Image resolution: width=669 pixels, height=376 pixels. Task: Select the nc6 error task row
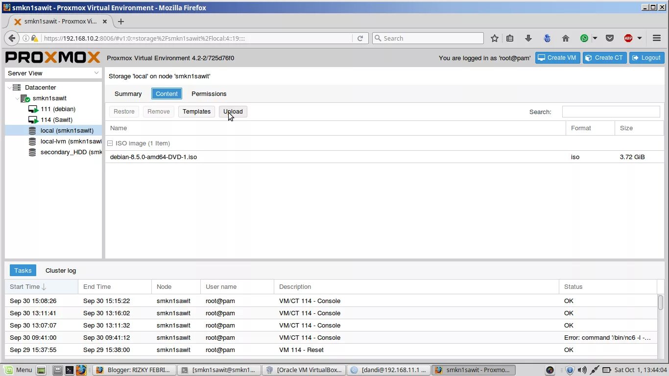pos(331,337)
